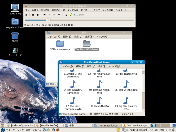The image size is (176, 132).
Task: Mute audio via VLC speaker icon
Action: (x=71, y=15)
